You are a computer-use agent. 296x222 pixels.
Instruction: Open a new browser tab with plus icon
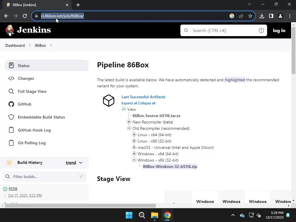[x=78, y=5]
